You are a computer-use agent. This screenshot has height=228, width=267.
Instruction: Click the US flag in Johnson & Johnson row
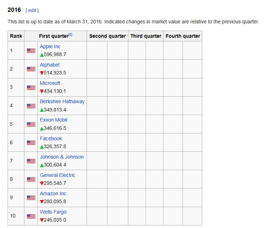(x=31, y=161)
